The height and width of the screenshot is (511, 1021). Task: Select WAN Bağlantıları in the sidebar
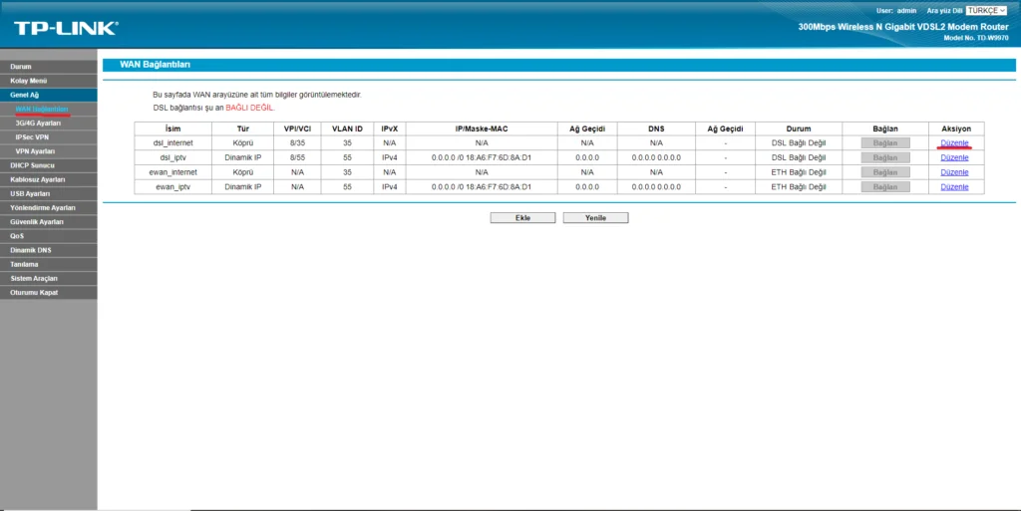coord(42,109)
